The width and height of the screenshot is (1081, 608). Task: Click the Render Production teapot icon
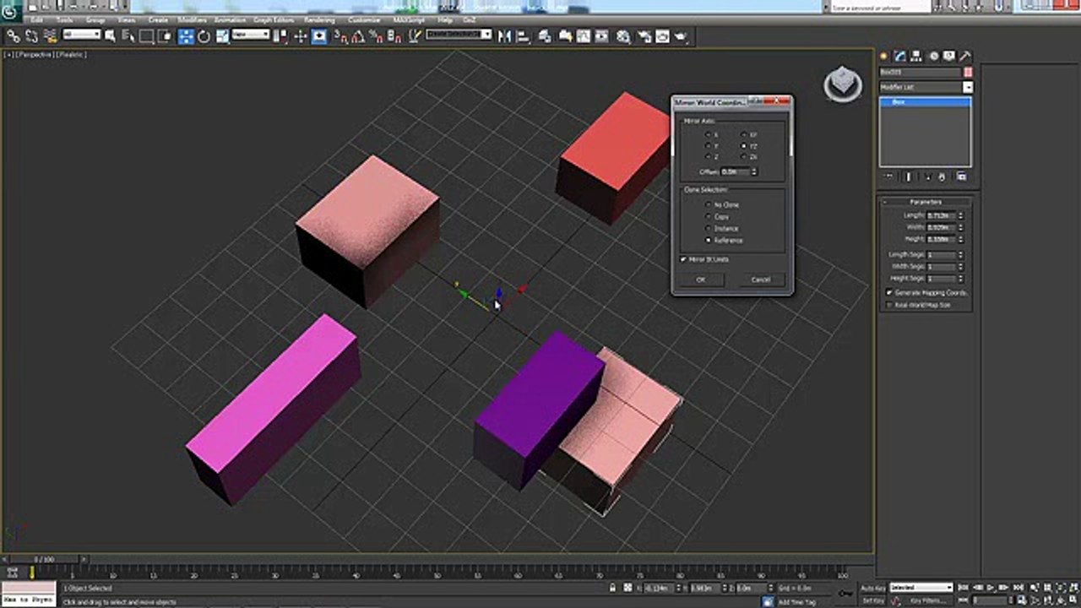[x=681, y=36]
